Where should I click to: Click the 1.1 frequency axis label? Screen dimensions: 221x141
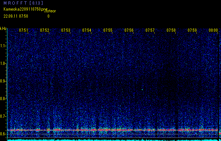pyautogui.click(x=3, y=46)
